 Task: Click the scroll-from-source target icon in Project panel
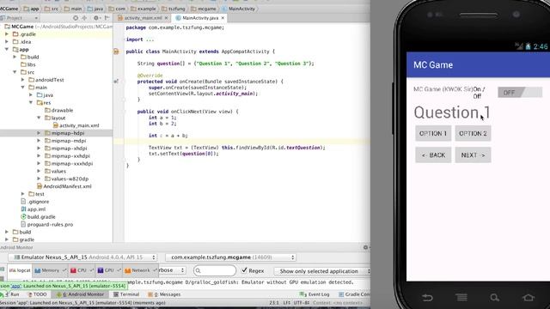tap(76, 18)
